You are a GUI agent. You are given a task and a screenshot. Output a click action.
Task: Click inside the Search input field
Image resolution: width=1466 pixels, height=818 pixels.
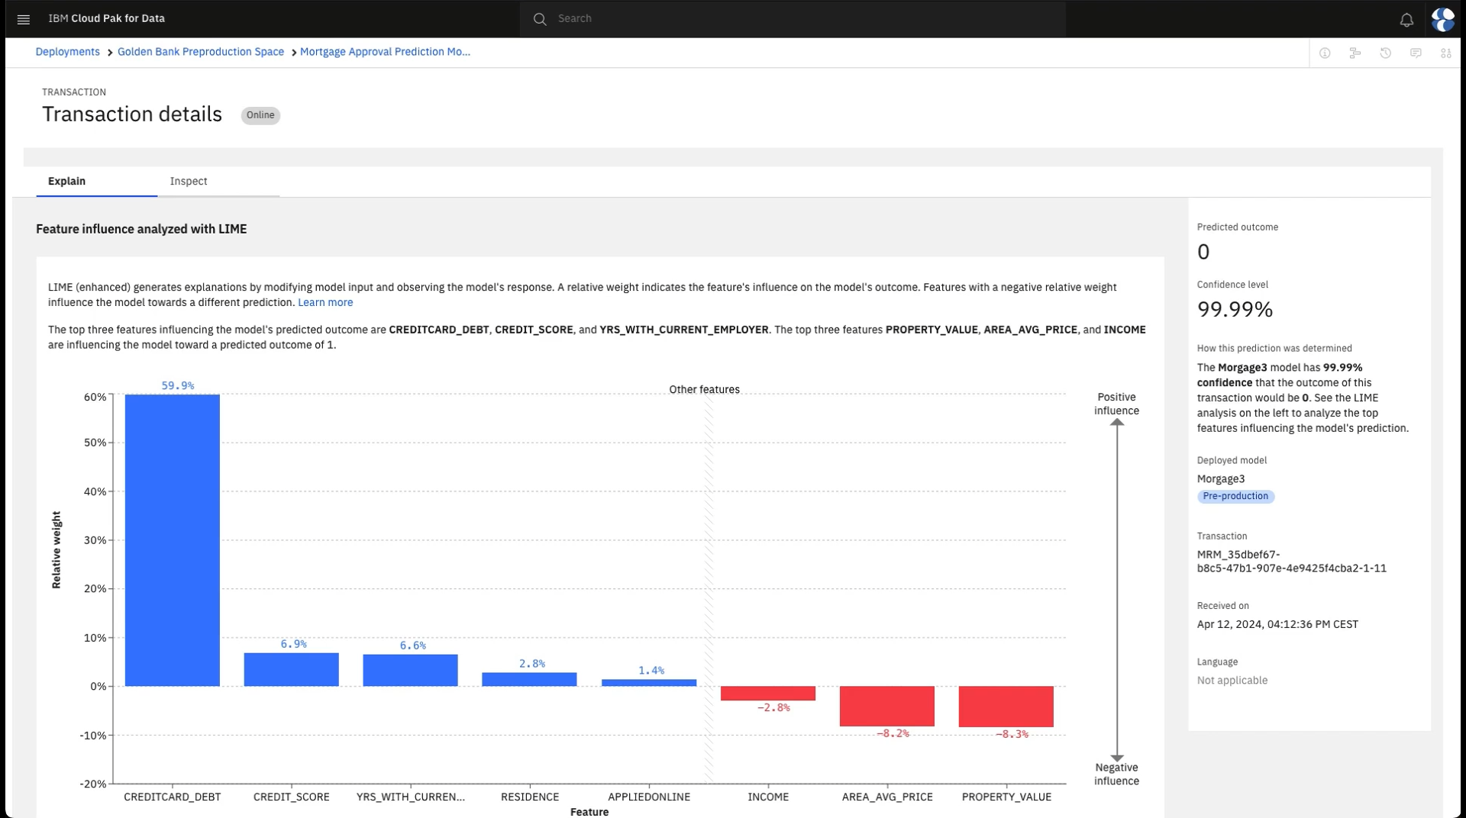[x=764, y=18]
